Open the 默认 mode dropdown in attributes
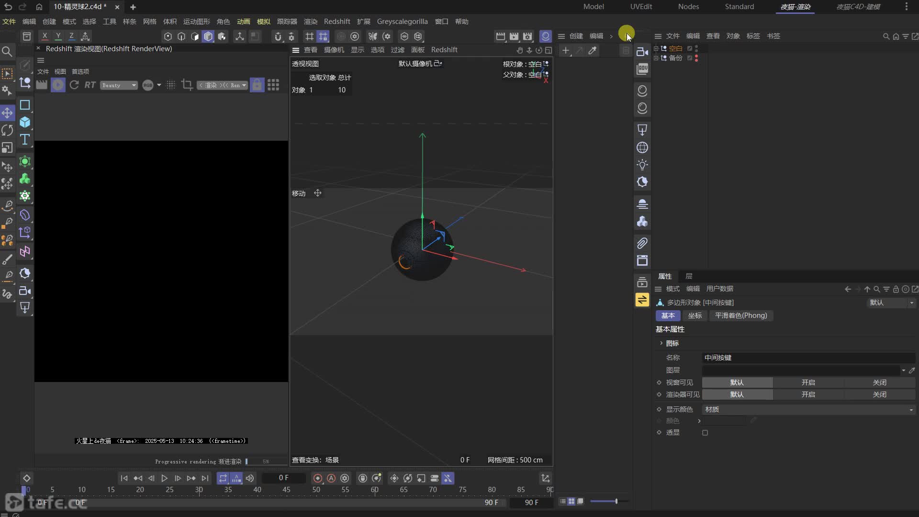This screenshot has width=919, height=517. pos(891,303)
